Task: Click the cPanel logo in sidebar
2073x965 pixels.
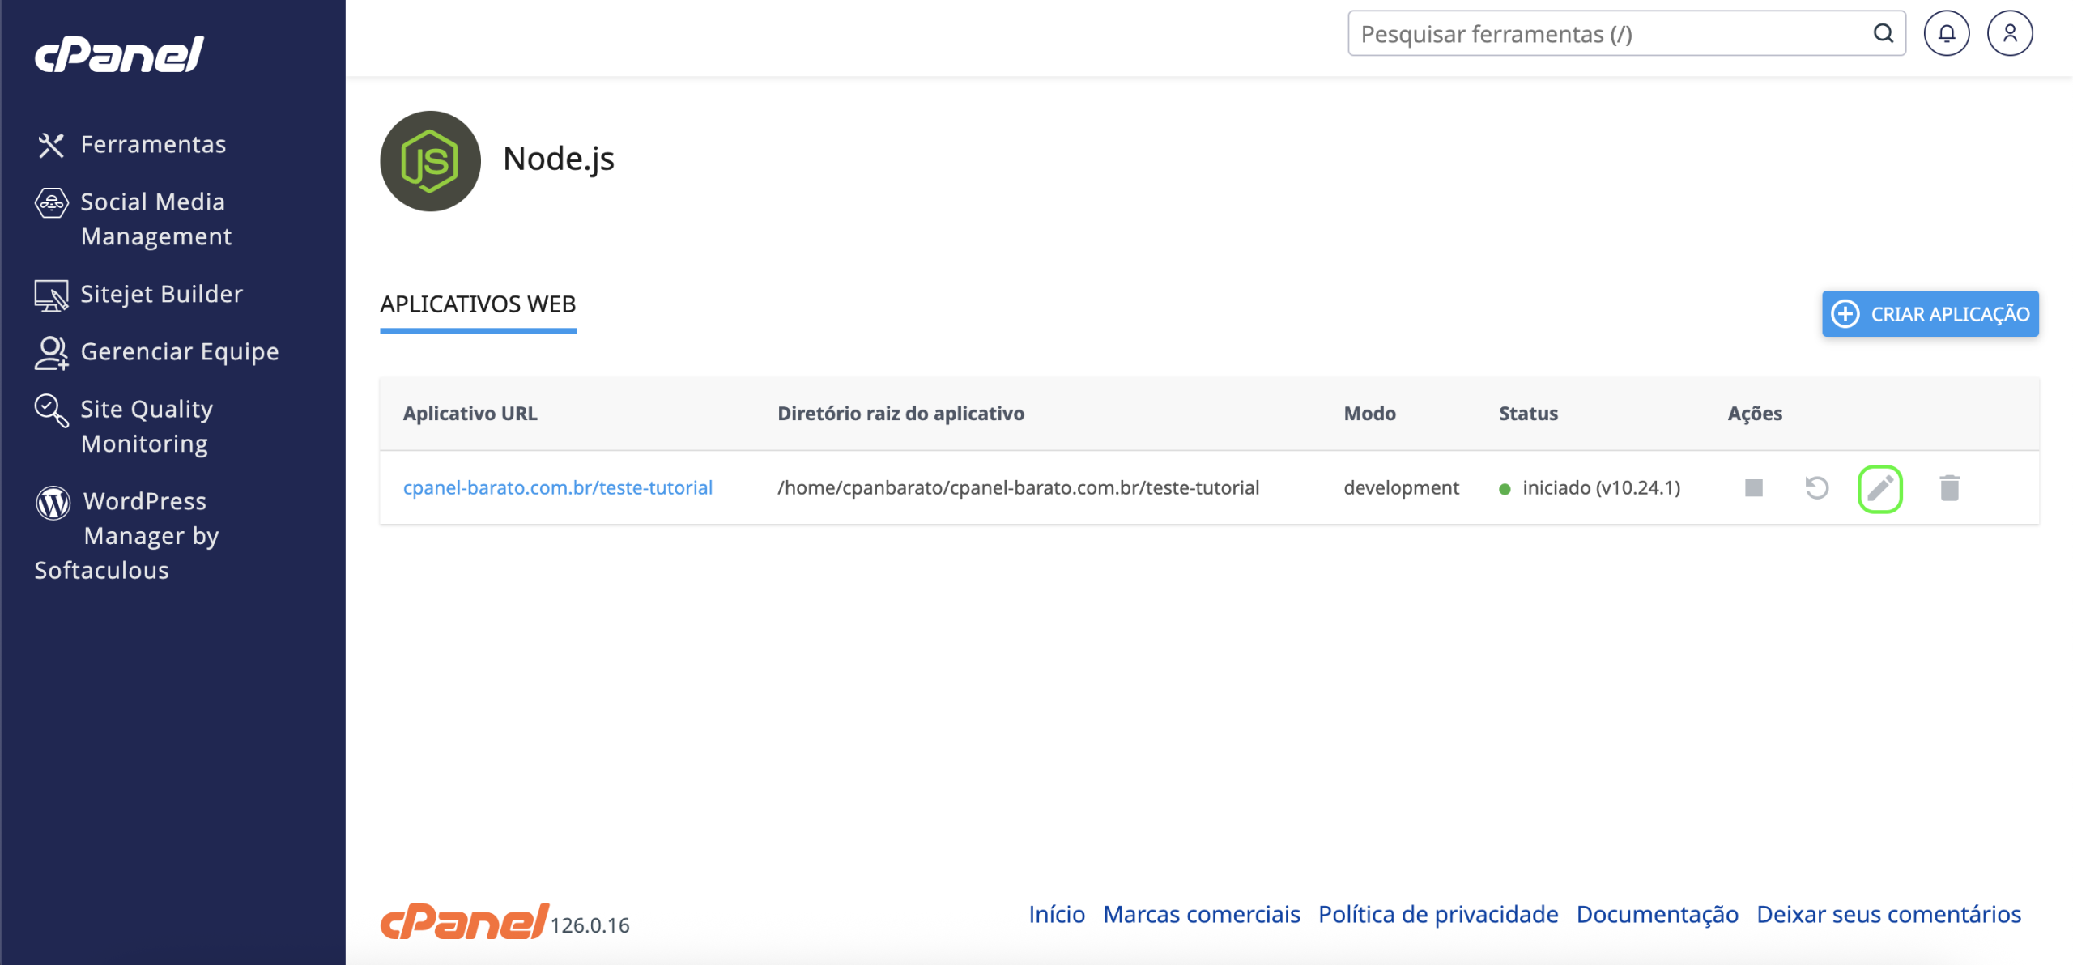Action: point(119,54)
